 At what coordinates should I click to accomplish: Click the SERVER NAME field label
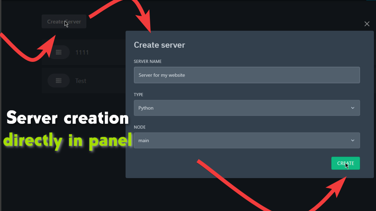tap(148, 62)
